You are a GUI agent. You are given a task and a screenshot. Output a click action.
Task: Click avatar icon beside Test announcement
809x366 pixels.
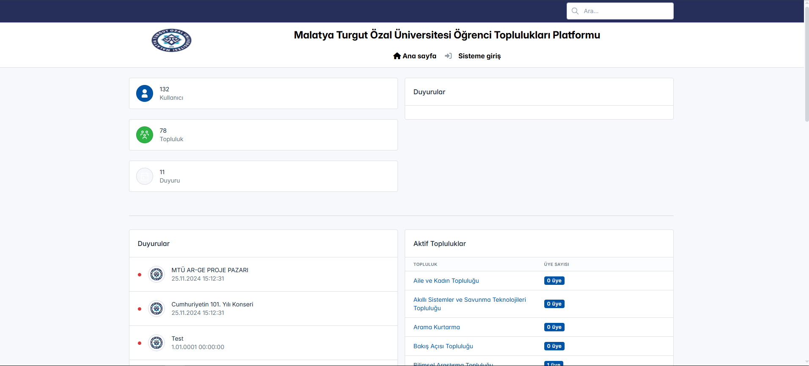pos(156,343)
